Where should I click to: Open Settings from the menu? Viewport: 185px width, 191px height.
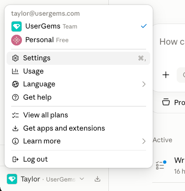point(79,58)
